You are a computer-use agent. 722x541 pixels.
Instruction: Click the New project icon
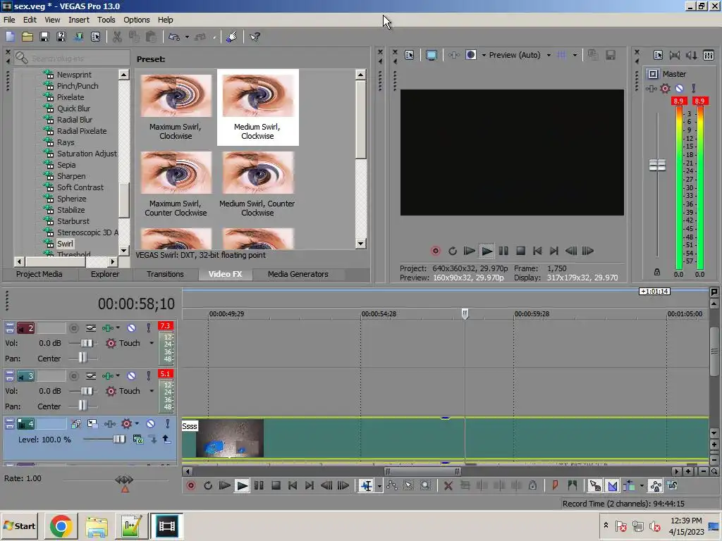pyautogui.click(x=10, y=37)
